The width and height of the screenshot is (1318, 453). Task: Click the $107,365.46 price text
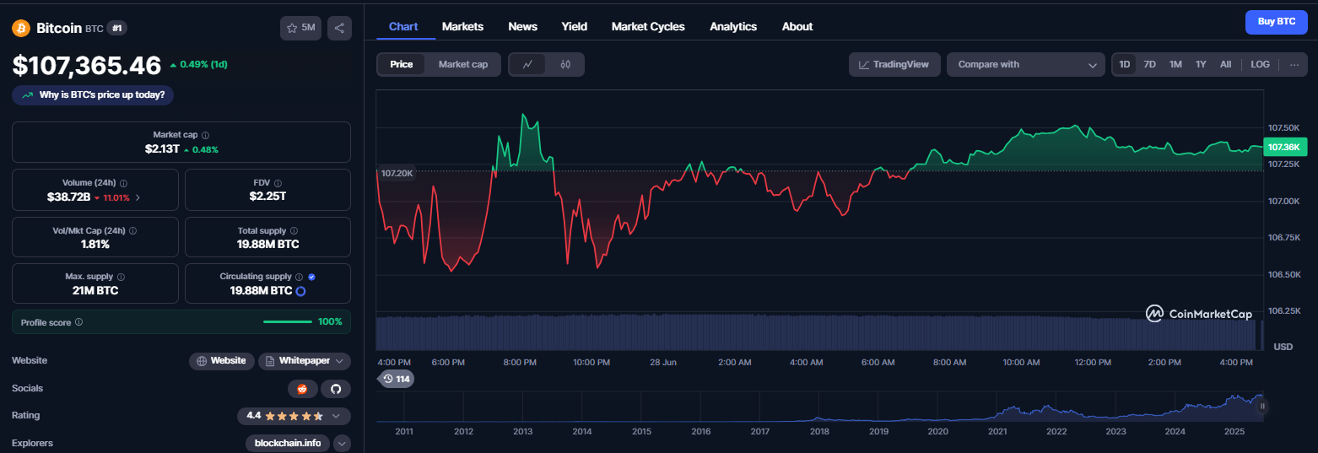[86, 65]
